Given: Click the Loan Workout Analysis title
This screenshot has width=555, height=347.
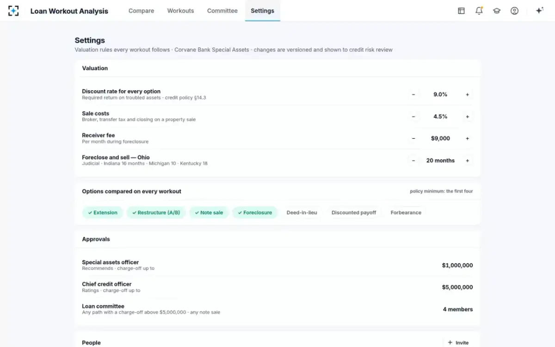Looking at the screenshot, I should (69, 11).
